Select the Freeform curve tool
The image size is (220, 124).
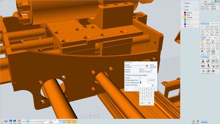click(207, 28)
